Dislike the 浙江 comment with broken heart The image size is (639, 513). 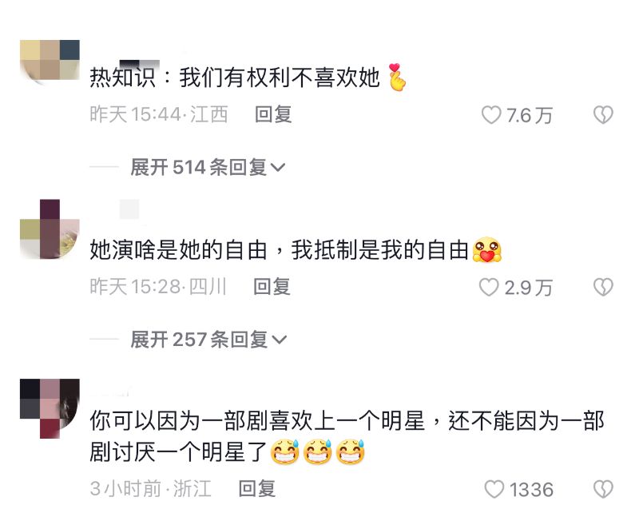click(603, 489)
